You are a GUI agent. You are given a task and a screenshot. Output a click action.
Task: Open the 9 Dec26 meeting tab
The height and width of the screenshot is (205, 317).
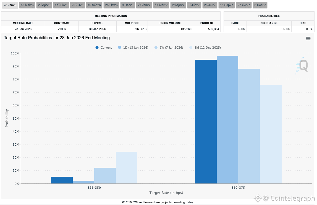[128, 5]
